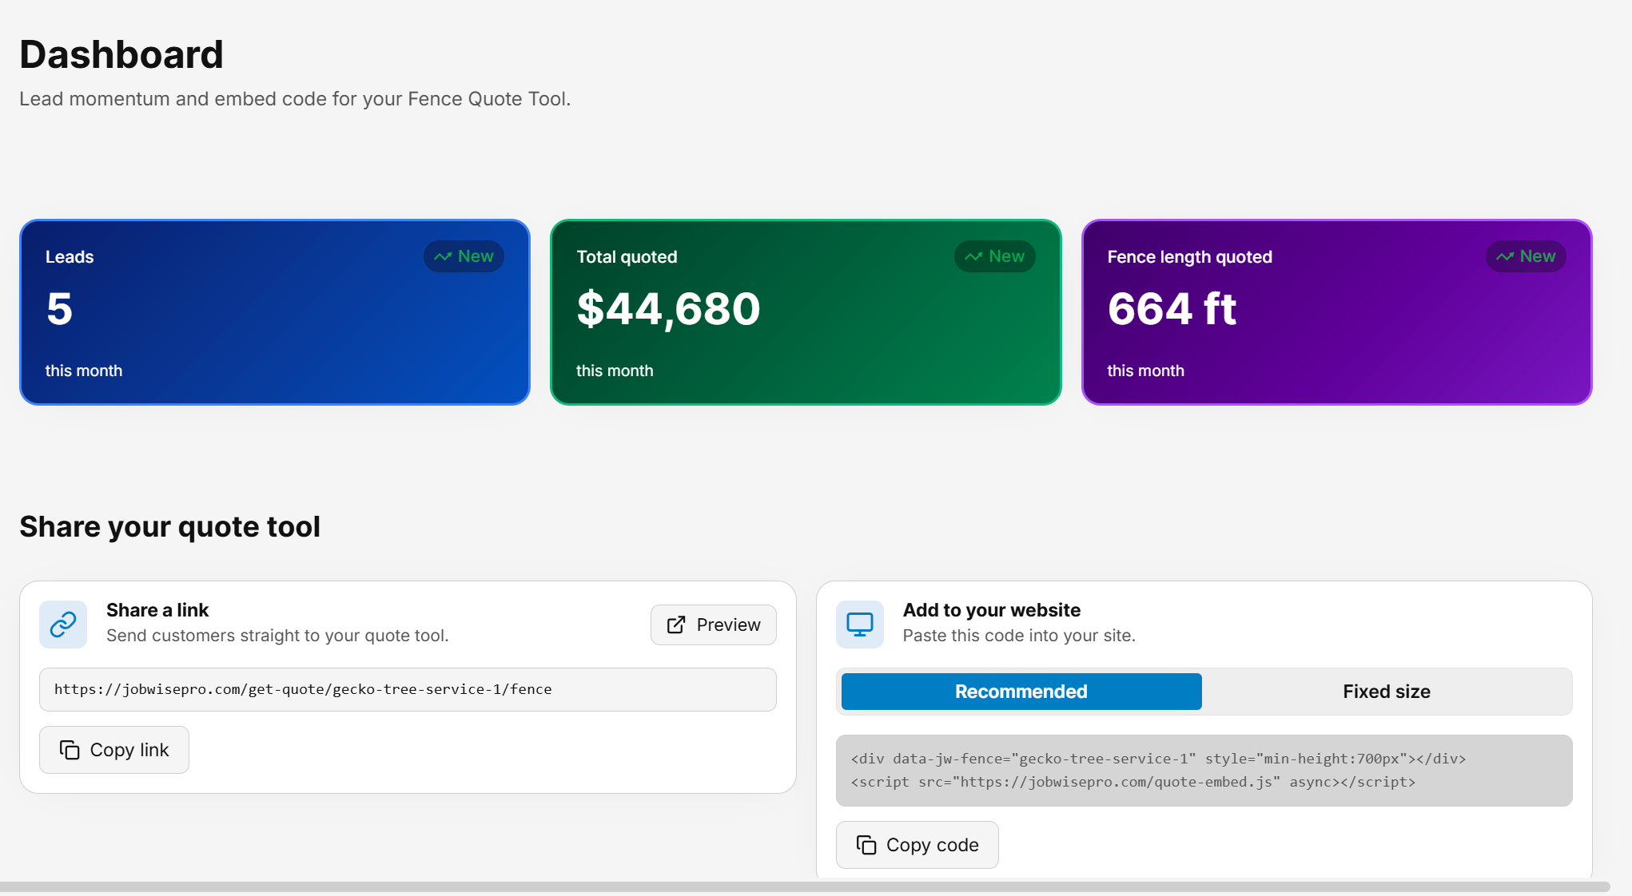
Task: Click the copy icon inside the Copy link button
Action: point(70,750)
